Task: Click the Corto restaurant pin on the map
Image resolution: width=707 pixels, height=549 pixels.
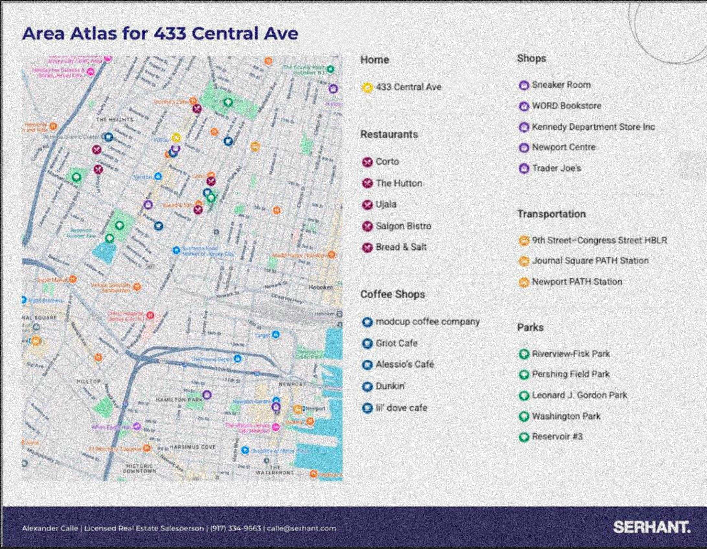Action: pyautogui.click(x=211, y=181)
